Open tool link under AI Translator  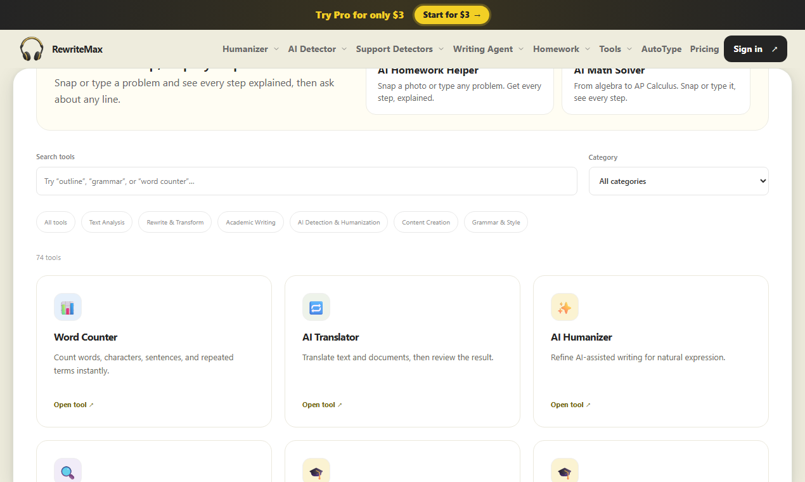(x=322, y=405)
